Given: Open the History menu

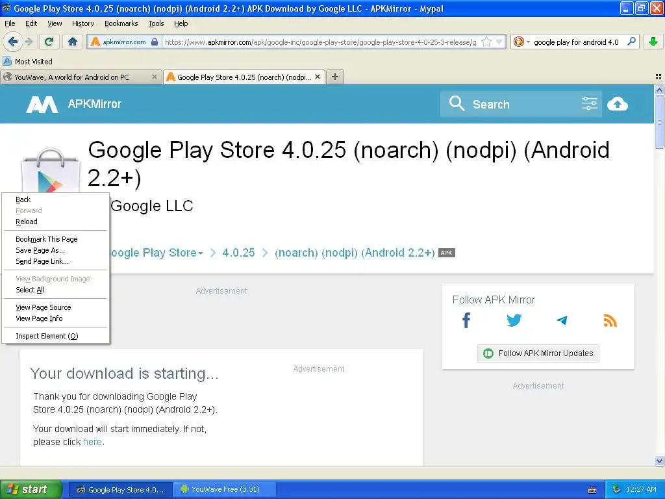Looking at the screenshot, I should [82, 23].
